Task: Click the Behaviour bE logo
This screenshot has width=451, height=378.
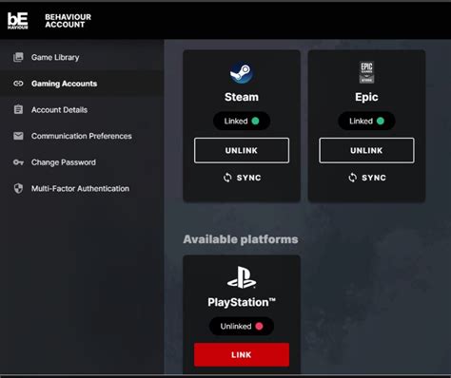Action: click(x=18, y=21)
